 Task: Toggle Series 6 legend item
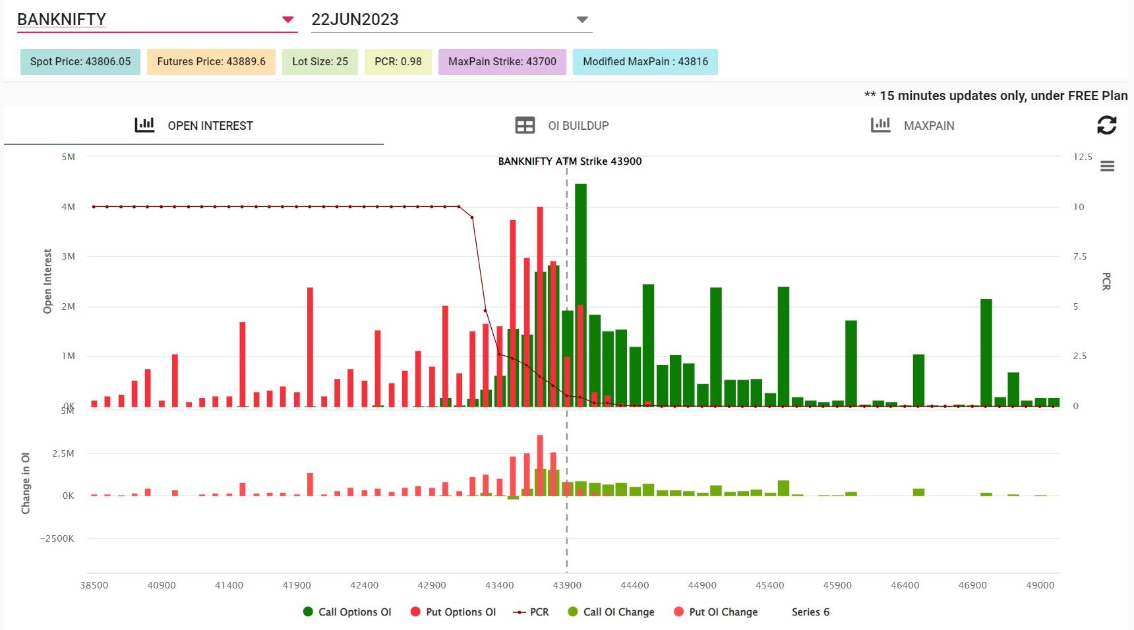pos(810,612)
